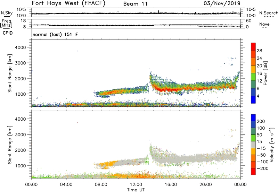278x192 pixels.
Task: Click the '18' tick of the frequency axis
Action: pos(23,21)
